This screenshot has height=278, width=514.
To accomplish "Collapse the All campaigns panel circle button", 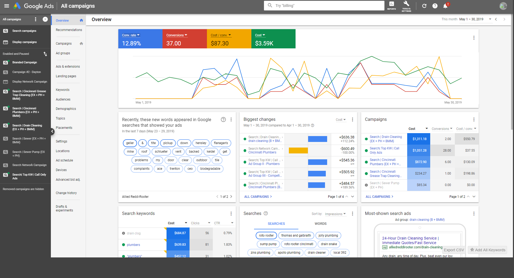I will tap(45, 19).
